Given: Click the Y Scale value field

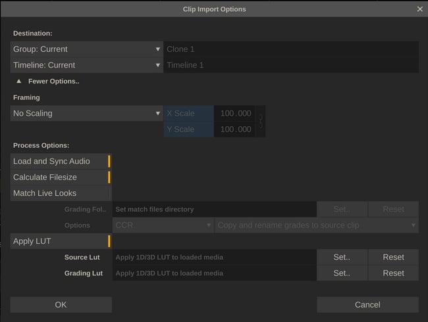Looking at the screenshot, I should (235, 129).
